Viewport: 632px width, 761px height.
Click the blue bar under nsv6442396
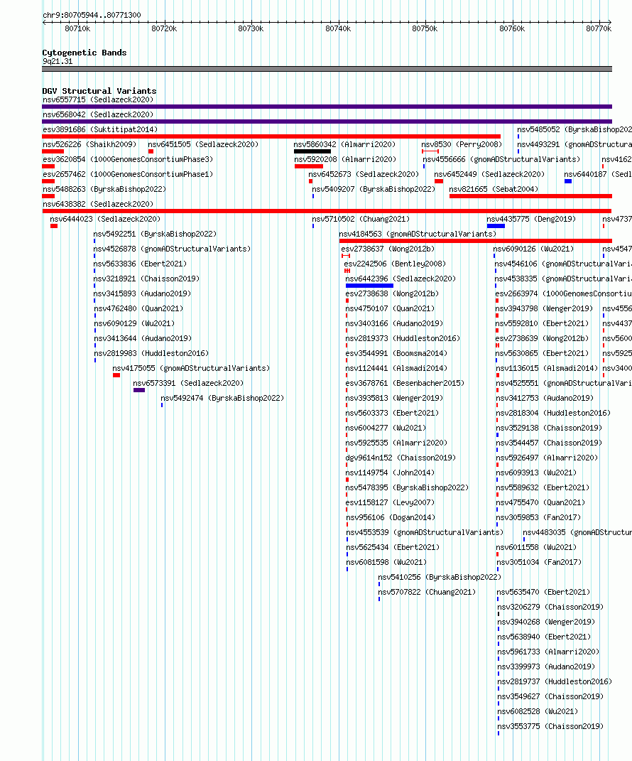point(369,286)
